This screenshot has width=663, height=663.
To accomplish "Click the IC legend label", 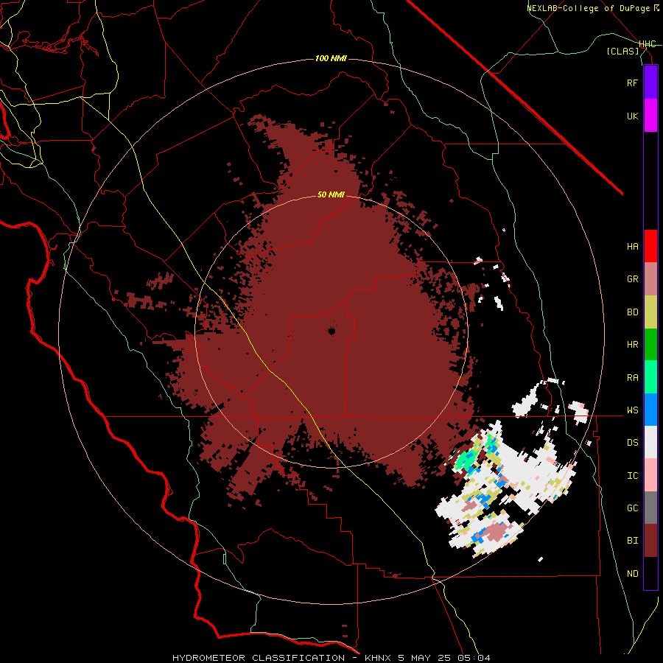I will (632, 476).
